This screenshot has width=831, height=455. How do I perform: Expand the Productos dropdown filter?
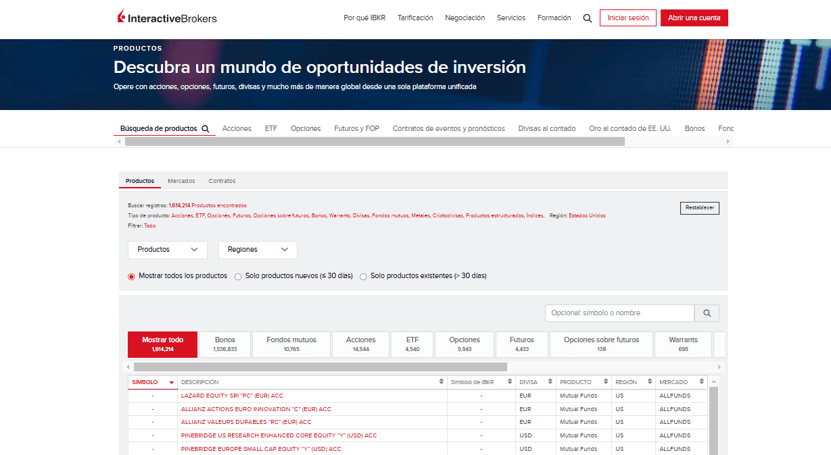tap(168, 250)
